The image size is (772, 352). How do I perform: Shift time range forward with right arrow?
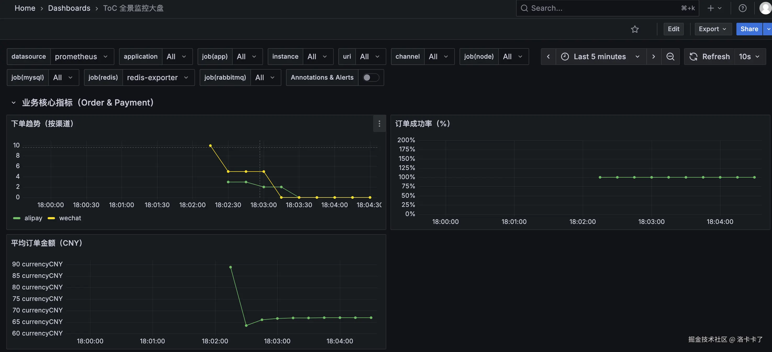653,56
